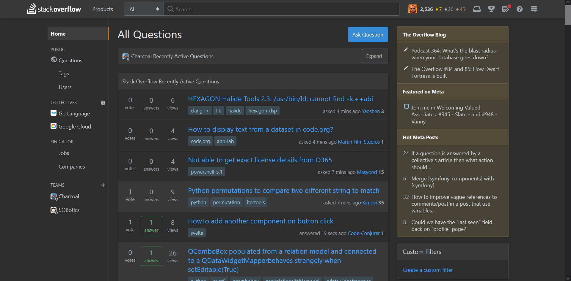Image resolution: width=571 pixels, height=281 pixels.
Task: Click the Charcoal icon in Recently Active header
Action: [x=126, y=56]
